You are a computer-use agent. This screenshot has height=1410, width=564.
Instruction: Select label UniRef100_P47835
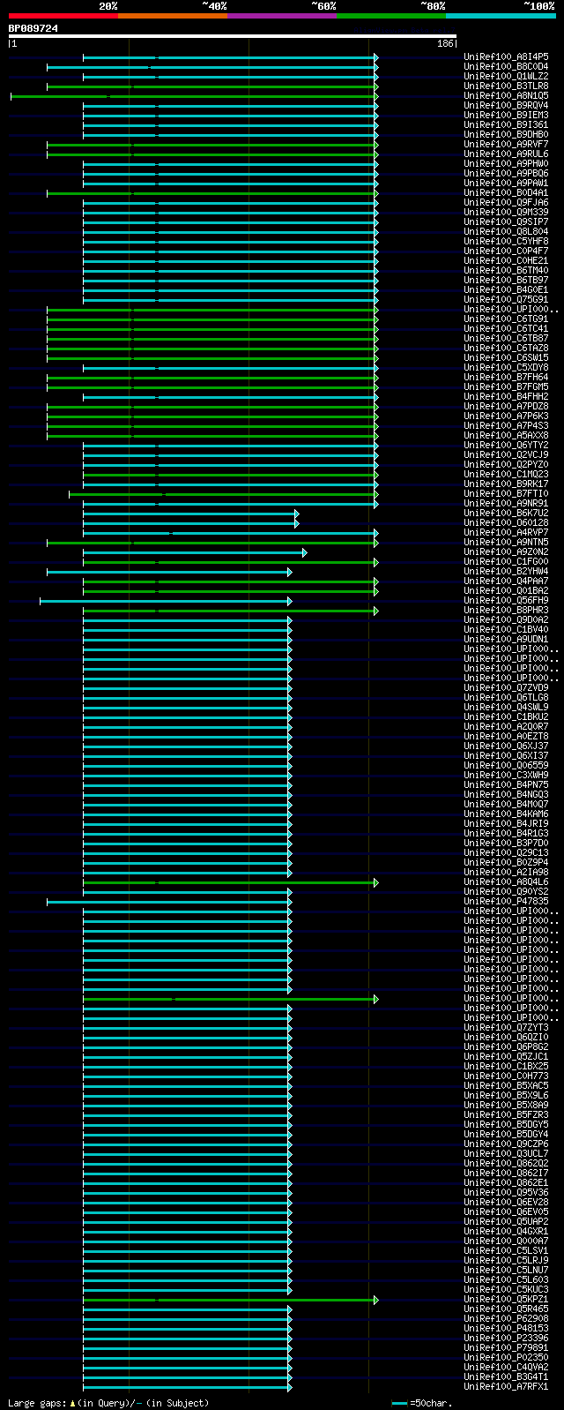point(506,901)
